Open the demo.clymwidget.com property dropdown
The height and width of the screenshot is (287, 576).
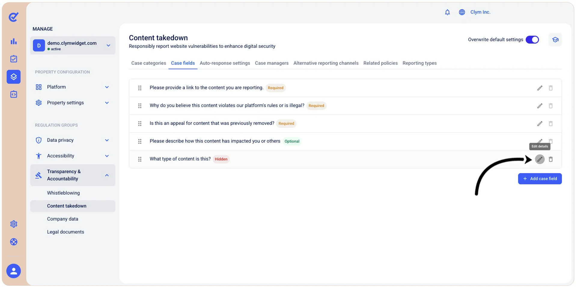[x=73, y=45]
